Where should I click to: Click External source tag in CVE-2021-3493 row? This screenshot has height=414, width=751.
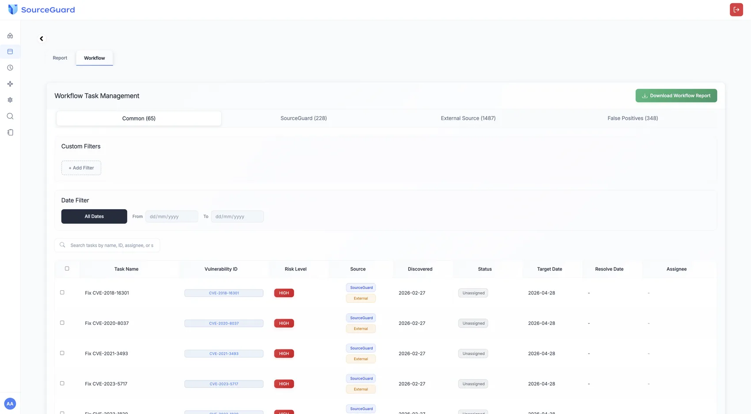(x=361, y=359)
